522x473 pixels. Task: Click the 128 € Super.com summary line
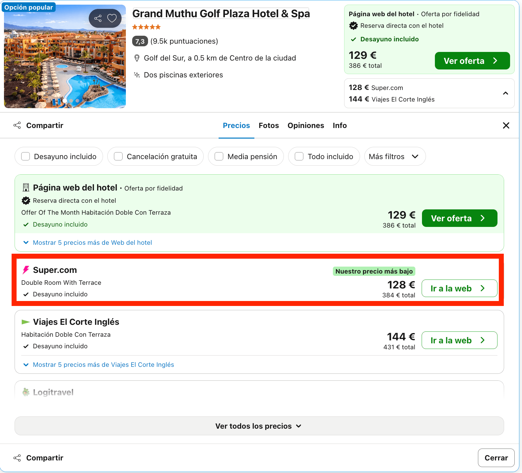point(376,88)
